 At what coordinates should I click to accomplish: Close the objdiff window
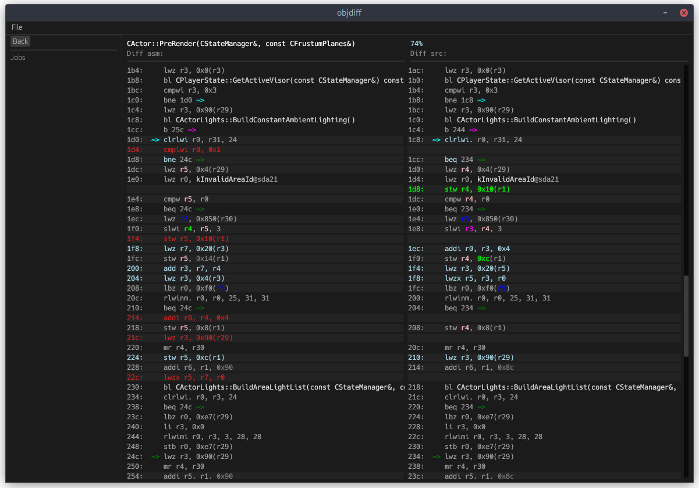click(x=683, y=13)
